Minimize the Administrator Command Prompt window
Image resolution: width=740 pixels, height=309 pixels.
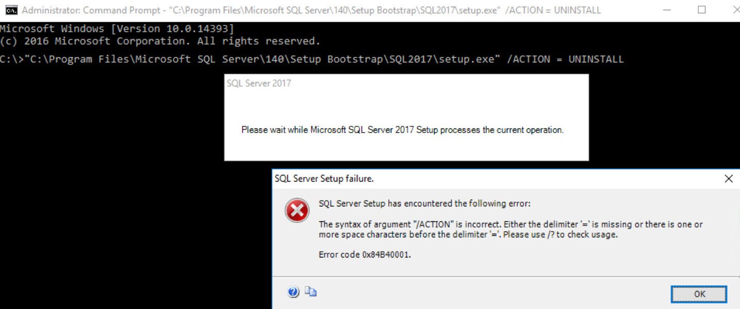tap(667, 10)
